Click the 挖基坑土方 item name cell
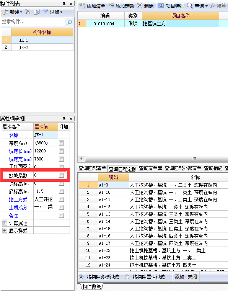 pyautogui.click(x=180, y=24)
